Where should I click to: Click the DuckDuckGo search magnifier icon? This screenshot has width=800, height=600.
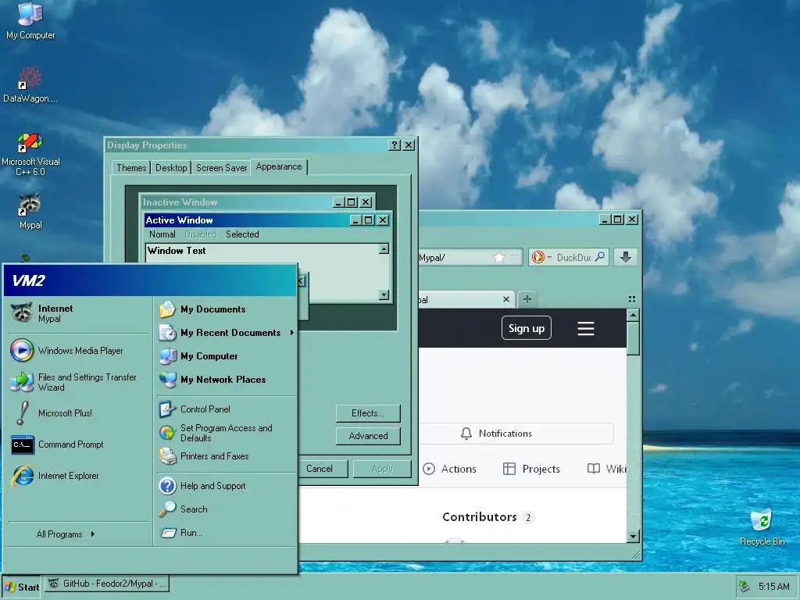pyautogui.click(x=600, y=256)
